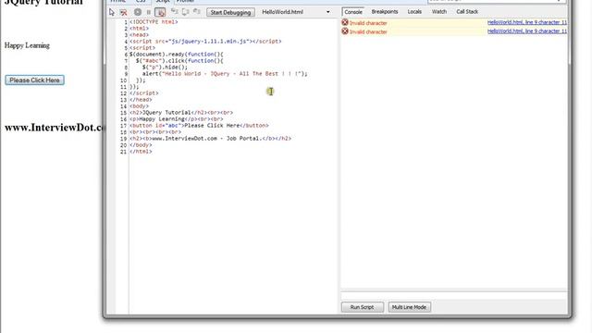This screenshot has height=333, width=592.
Task: Click the Happy Learning paragraph on page
Action: pos(27,45)
